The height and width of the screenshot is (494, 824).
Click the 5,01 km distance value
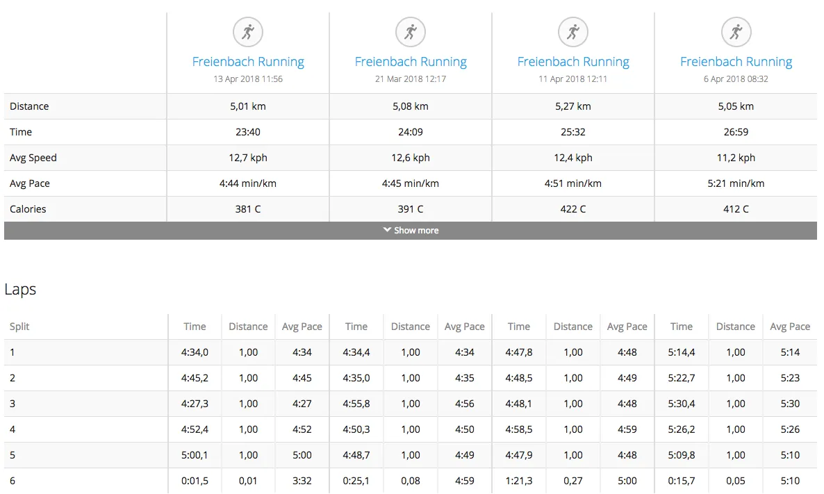(248, 106)
